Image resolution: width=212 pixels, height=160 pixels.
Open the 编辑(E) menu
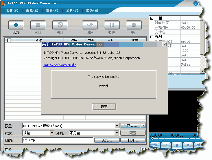click(32, 10)
